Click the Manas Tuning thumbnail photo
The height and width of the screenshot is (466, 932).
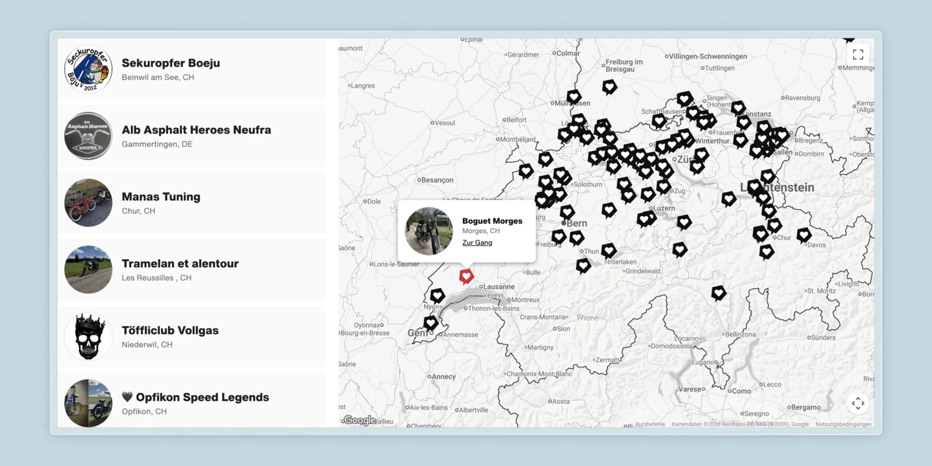pyautogui.click(x=88, y=203)
